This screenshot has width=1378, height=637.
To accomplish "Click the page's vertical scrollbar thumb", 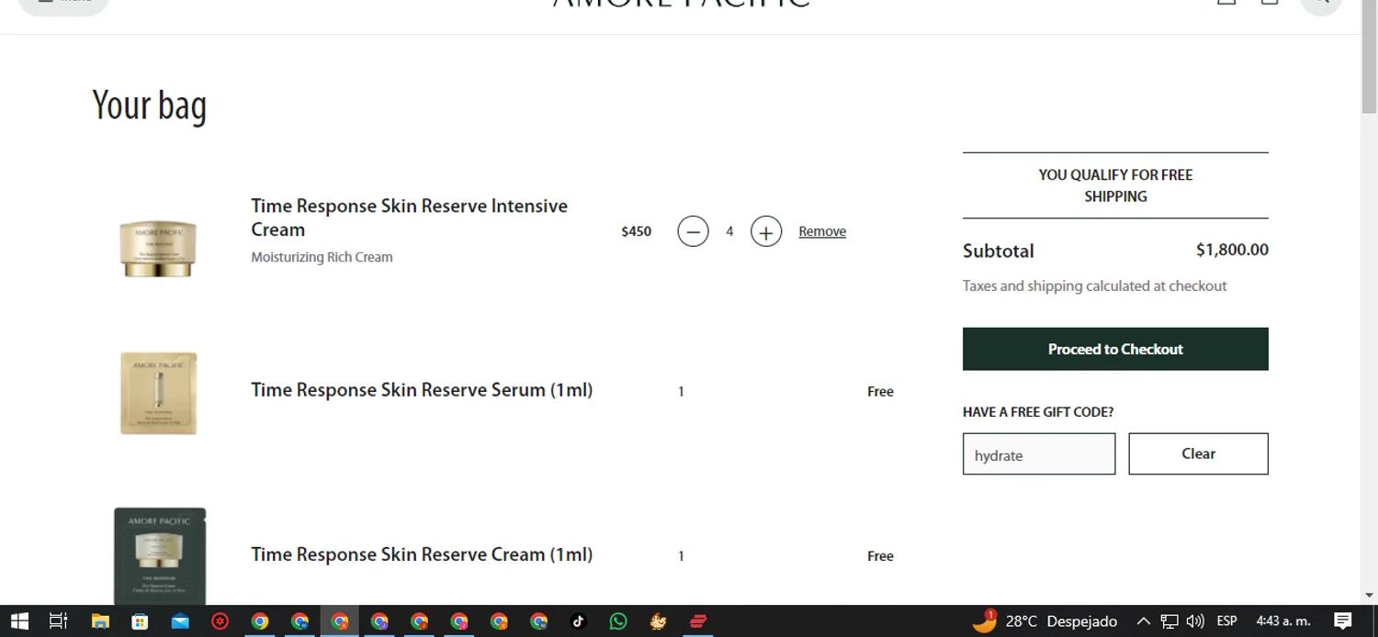I will click(x=1369, y=58).
